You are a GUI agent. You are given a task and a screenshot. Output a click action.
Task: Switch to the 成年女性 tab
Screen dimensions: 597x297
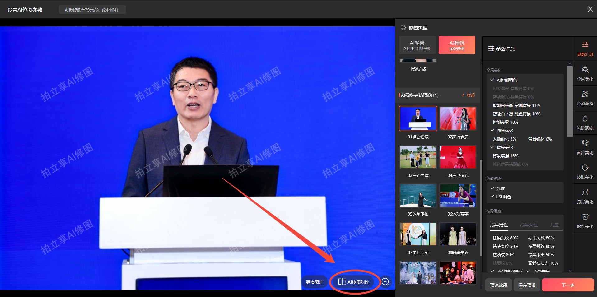(529, 225)
